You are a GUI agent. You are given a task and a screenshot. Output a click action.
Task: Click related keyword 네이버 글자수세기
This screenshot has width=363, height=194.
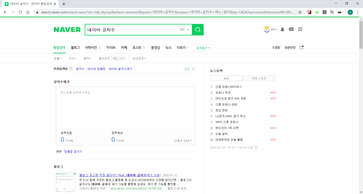point(120,69)
